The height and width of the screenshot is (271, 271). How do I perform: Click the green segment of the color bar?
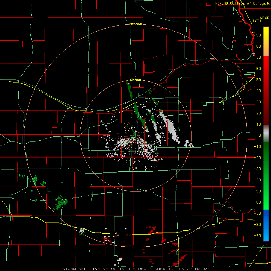tap(266, 176)
